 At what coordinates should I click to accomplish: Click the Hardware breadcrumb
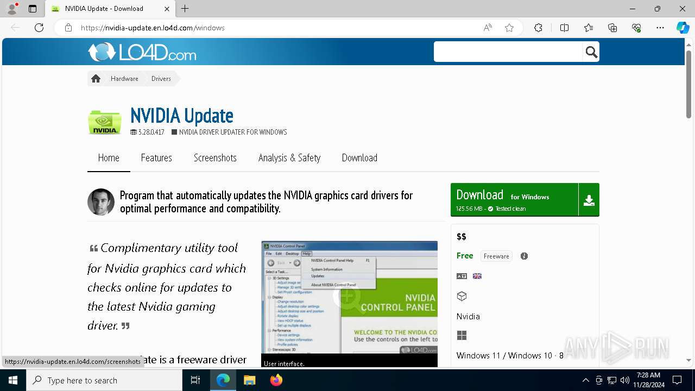[x=124, y=79]
